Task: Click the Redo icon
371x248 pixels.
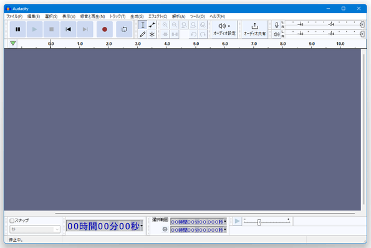Action: [x=203, y=34]
